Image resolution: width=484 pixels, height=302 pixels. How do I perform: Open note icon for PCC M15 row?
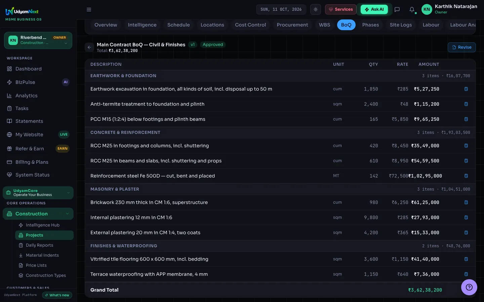coord(466,119)
